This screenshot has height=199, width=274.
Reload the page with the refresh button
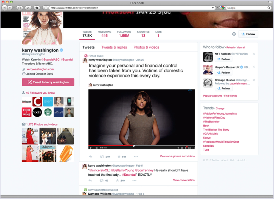(19, 8)
